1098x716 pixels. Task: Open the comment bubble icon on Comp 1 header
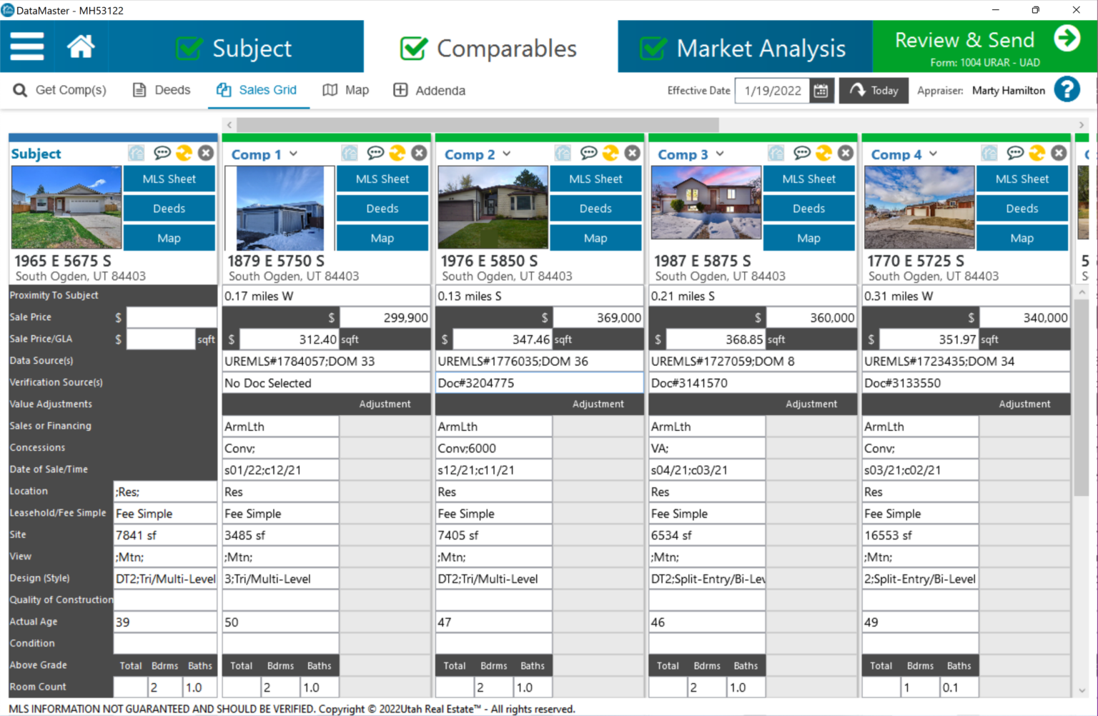375,152
